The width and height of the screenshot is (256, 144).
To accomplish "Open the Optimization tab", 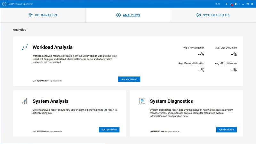I will click(43, 15).
